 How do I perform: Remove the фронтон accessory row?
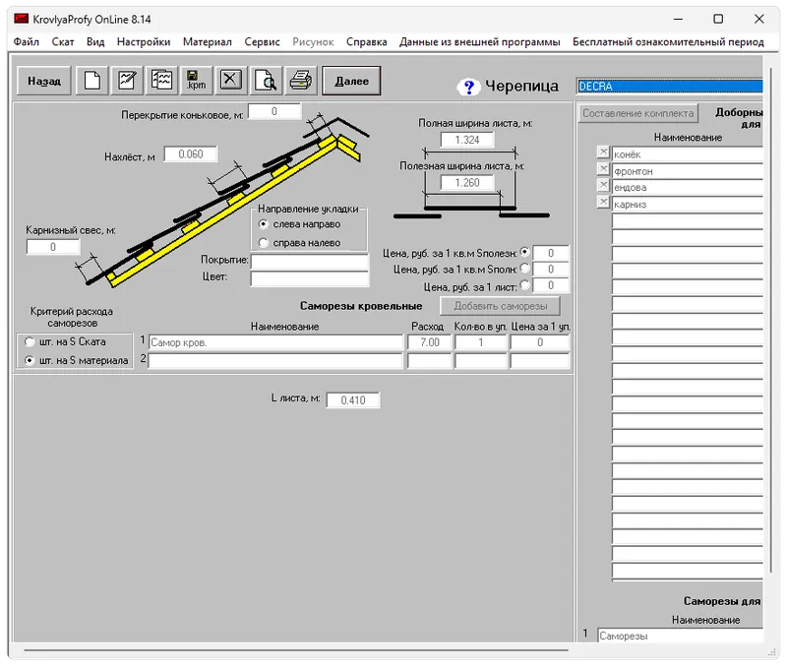point(603,168)
